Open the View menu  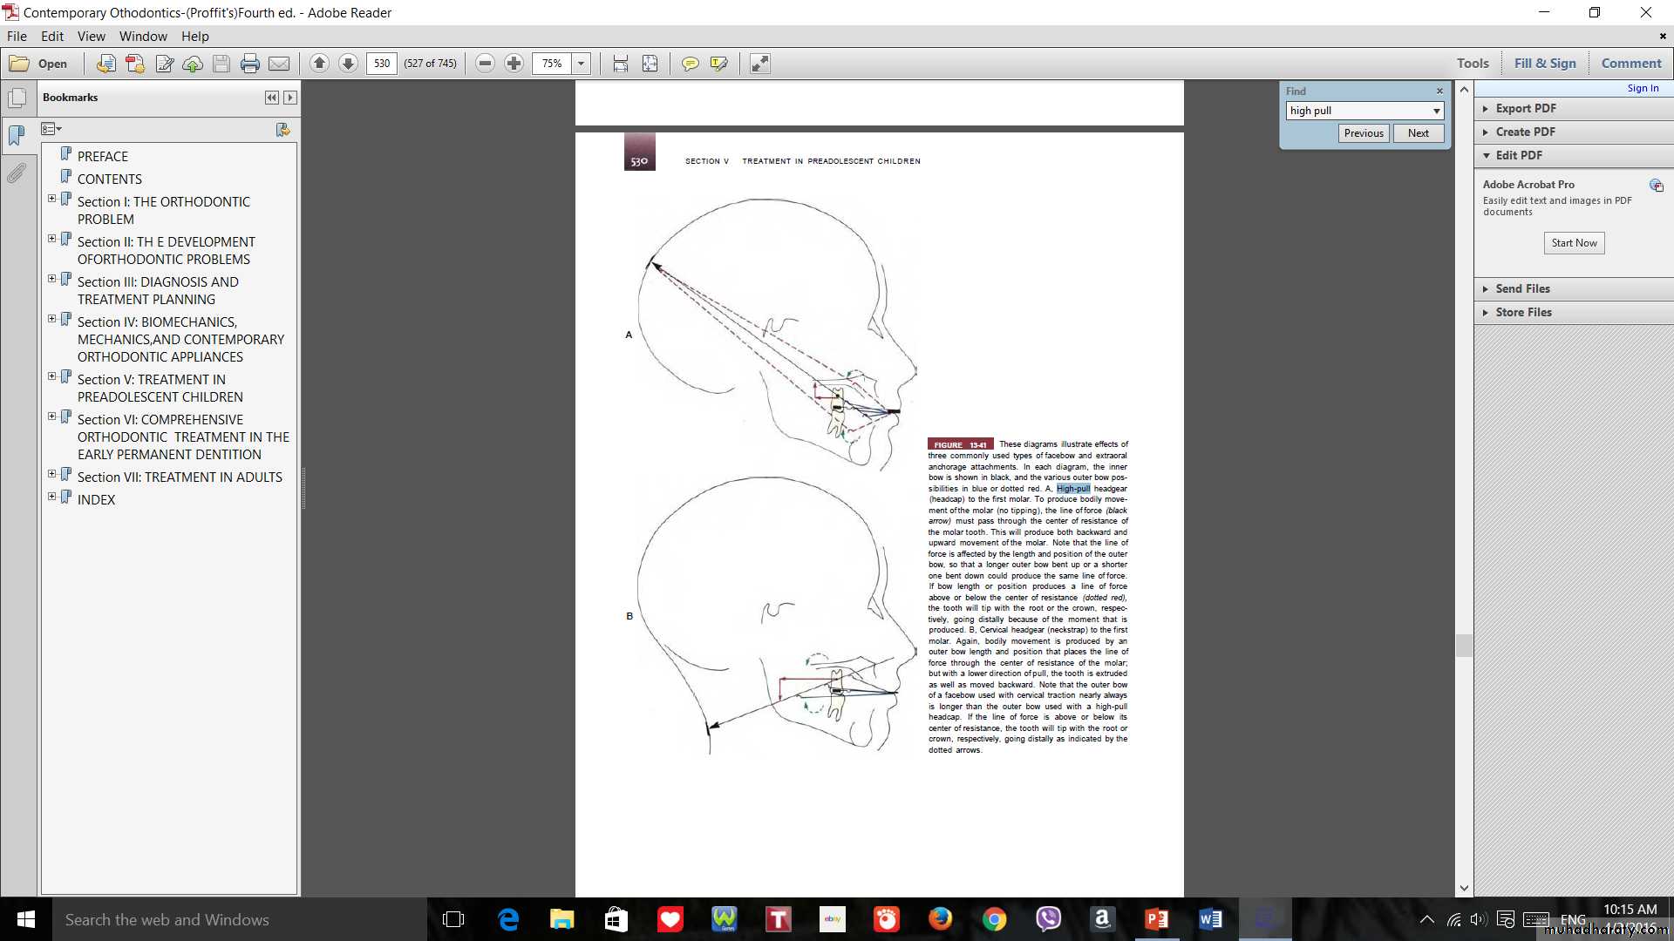click(x=91, y=37)
